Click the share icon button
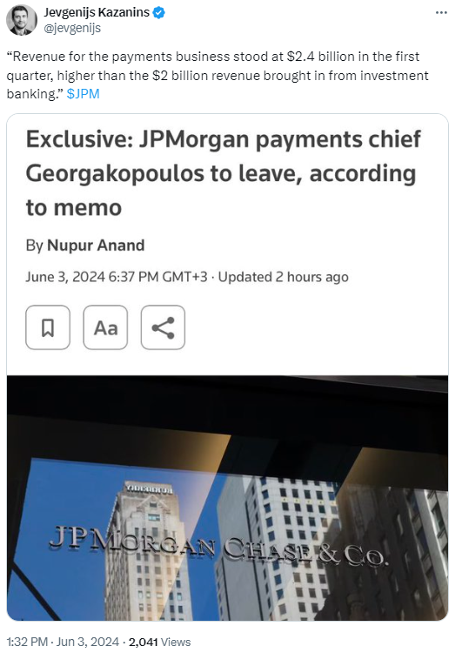The height and width of the screenshot is (653, 462). click(163, 327)
